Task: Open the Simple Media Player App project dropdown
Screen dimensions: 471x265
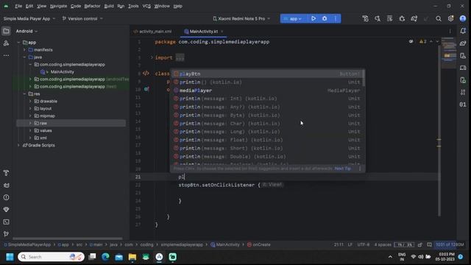Action: [x=29, y=18]
